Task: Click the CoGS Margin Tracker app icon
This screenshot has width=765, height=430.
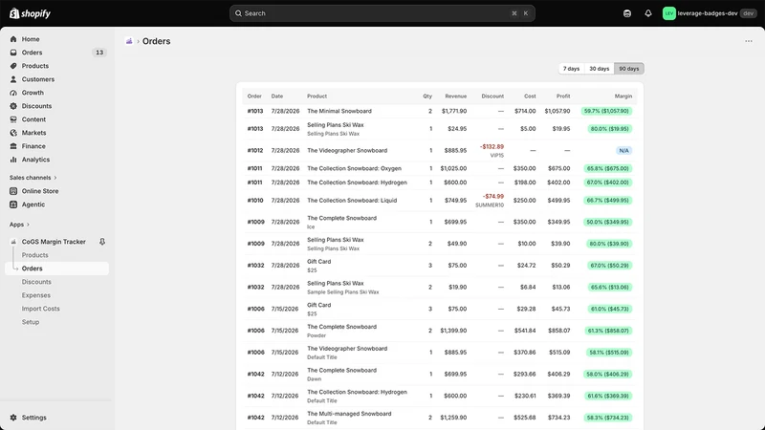Action: [13, 242]
